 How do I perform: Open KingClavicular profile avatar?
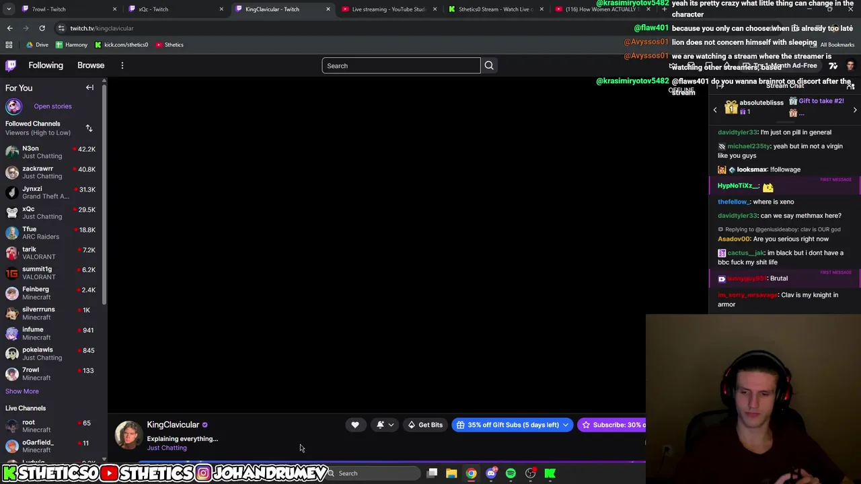click(x=128, y=435)
